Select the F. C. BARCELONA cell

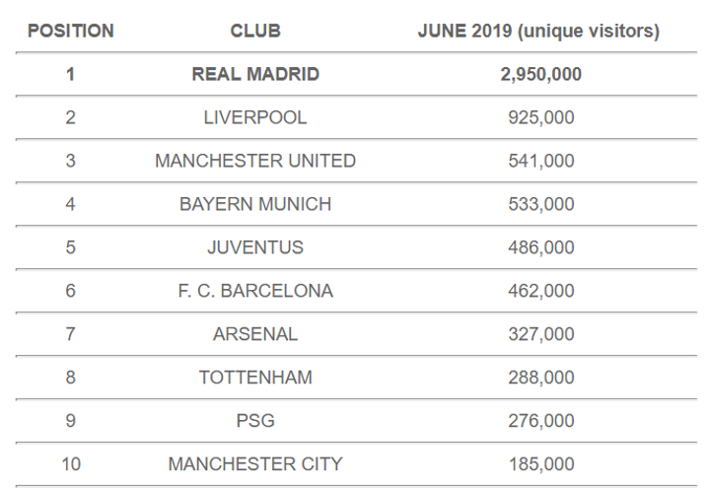255,291
